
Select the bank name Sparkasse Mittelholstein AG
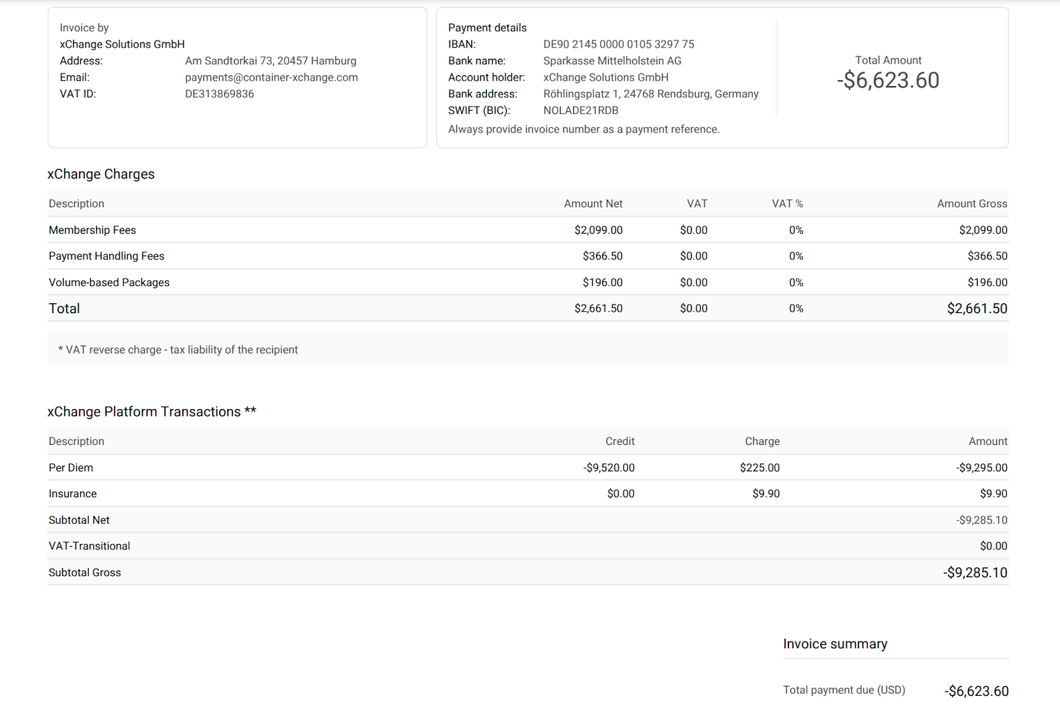coord(612,61)
